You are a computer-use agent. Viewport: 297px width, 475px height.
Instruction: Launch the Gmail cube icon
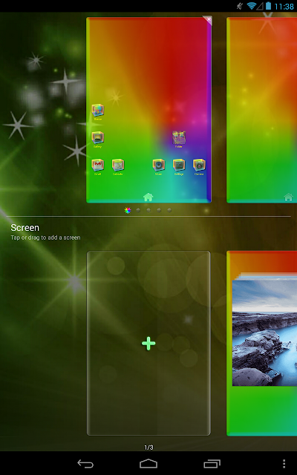(98, 165)
